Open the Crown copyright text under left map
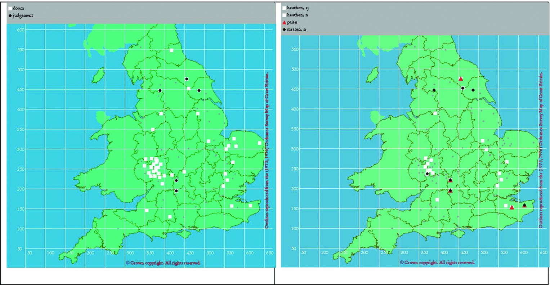 [x=163, y=263]
